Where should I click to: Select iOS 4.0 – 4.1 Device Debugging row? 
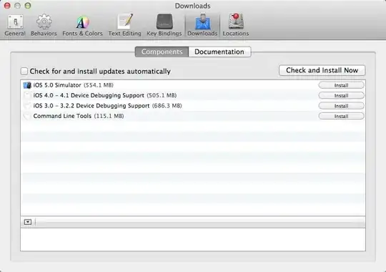[x=193, y=95]
